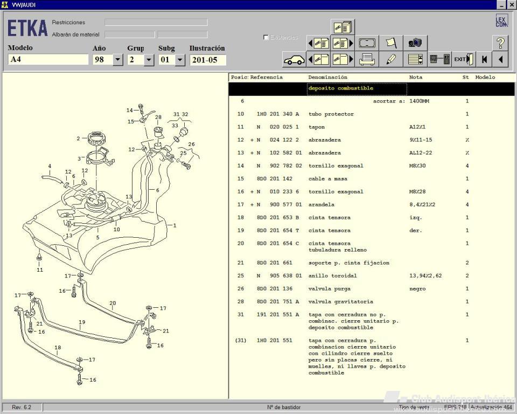Select row 17 'arandela'
The image size is (517, 414).
(371, 205)
